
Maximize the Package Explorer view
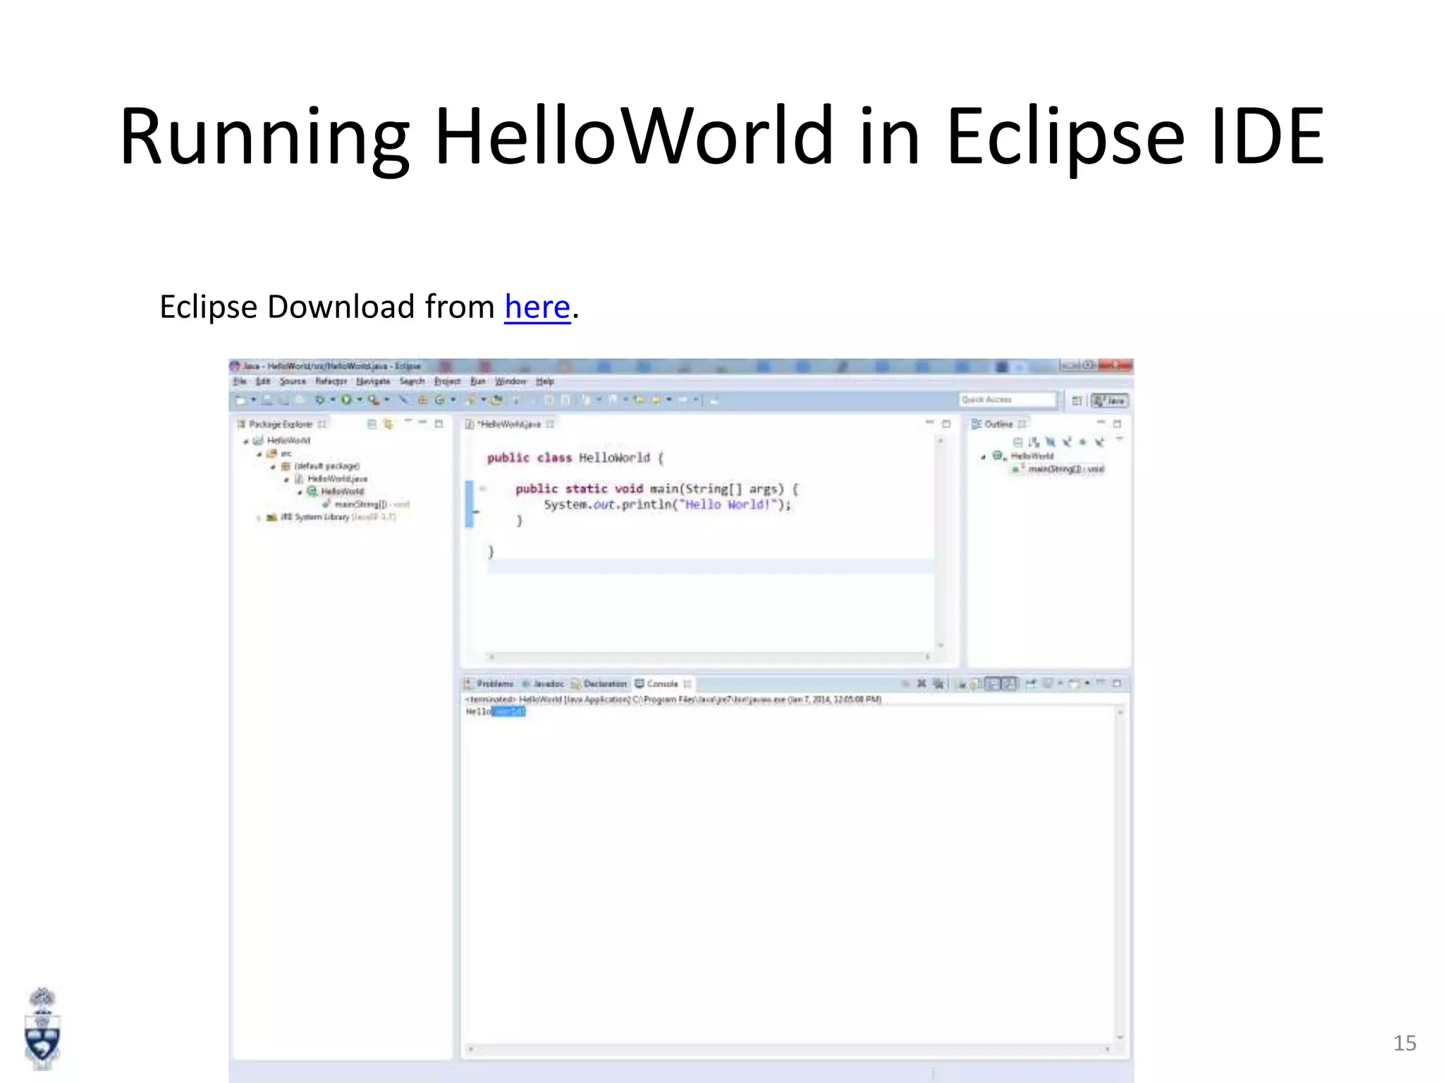(439, 424)
